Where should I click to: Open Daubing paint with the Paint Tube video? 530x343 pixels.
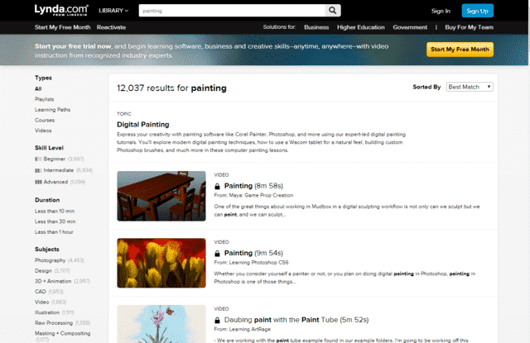pyautogui.click(x=296, y=320)
